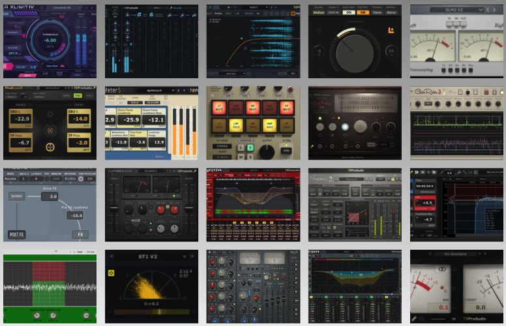Click the OUTPUT knob in the monitor plugin
The image size is (506, 326).
(x=267, y=151)
